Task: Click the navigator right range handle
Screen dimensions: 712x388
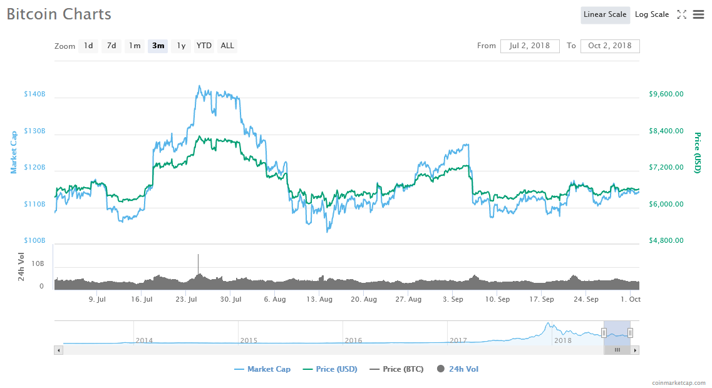Action: 630,333
